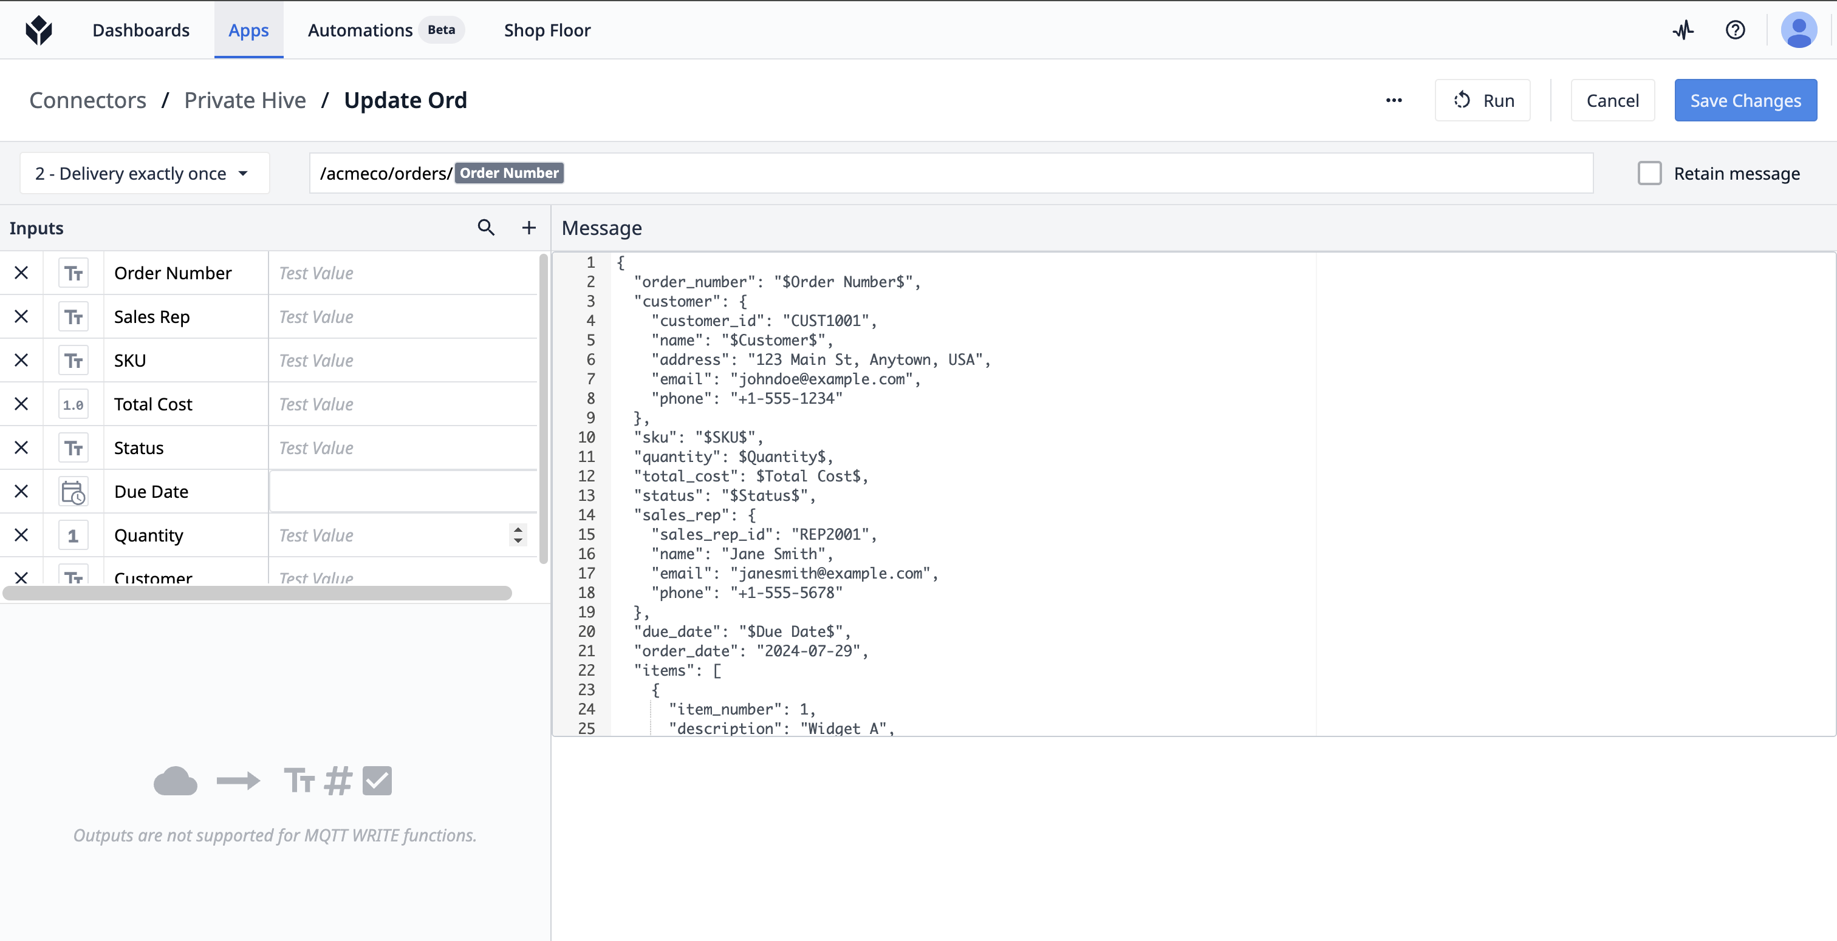Click the inputs list vertical scrollbar
Viewport: 1837px width, 941px height.
[544, 409]
